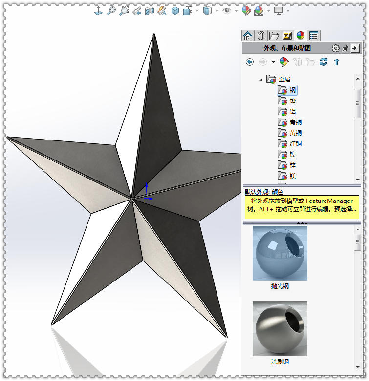The width and height of the screenshot is (369, 381).
Task: Click the tree scrollbar up arrow
Action: [x=358, y=79]
